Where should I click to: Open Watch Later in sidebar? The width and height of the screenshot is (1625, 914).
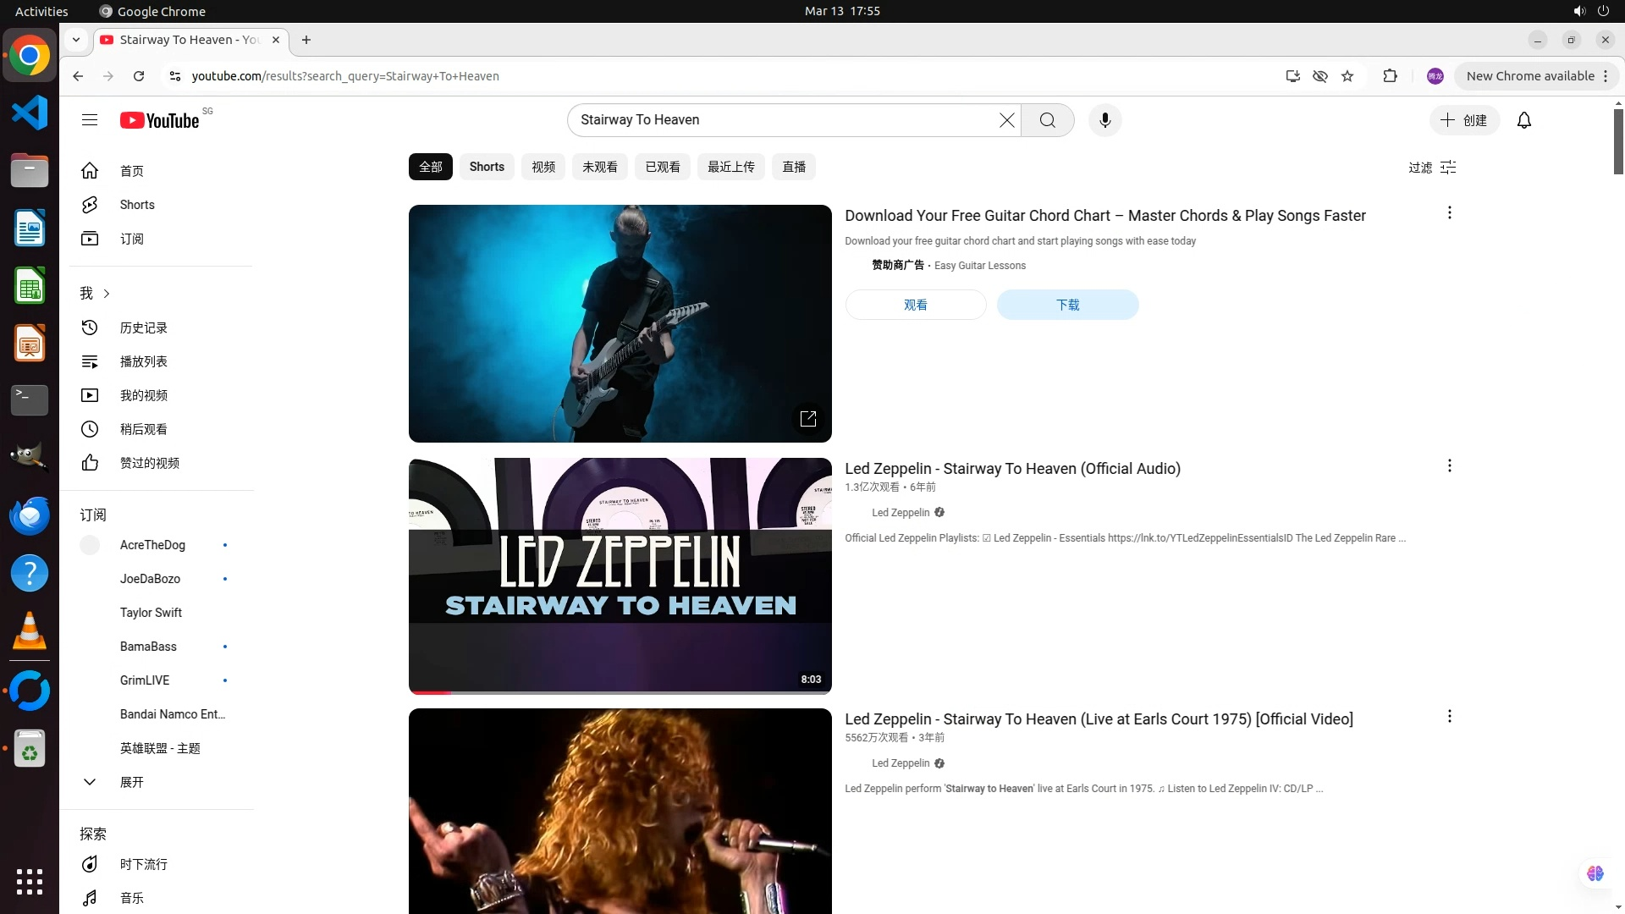(143, 429)
